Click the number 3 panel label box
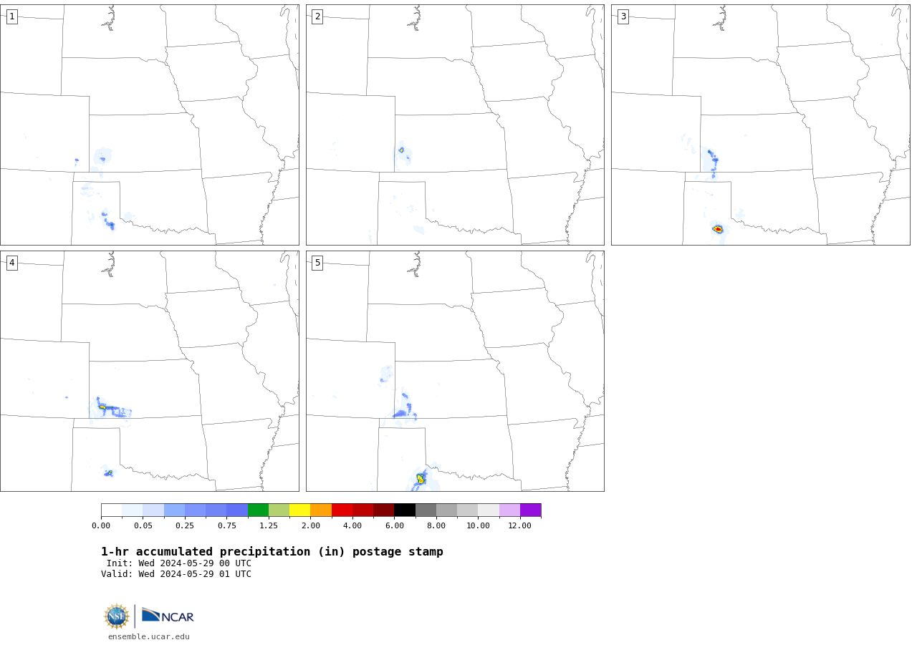This screenshot has width=917, height=645. tap(623, 16)
